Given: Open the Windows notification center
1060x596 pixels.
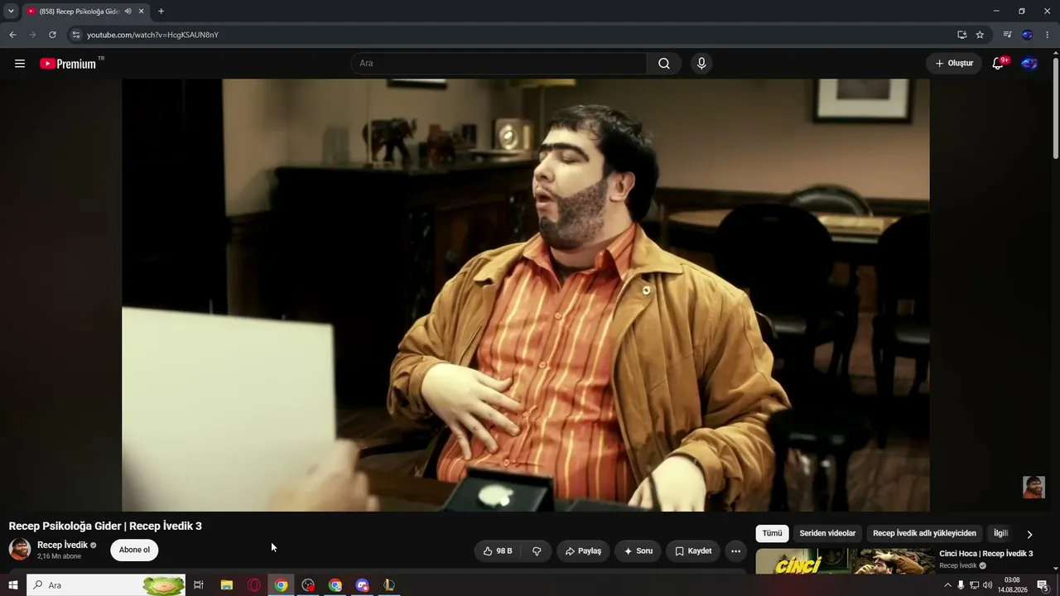Looking at the screenshot, I should (1043, 585).
